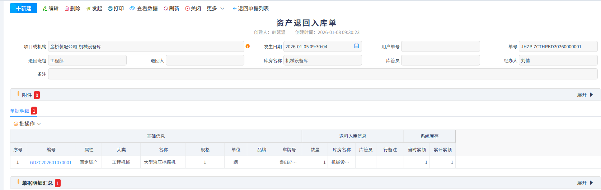Click the 关闭 circle-x icon
The width and height of the screenshot is (601, 190).
pyautogui.click(x=187, y=9)
